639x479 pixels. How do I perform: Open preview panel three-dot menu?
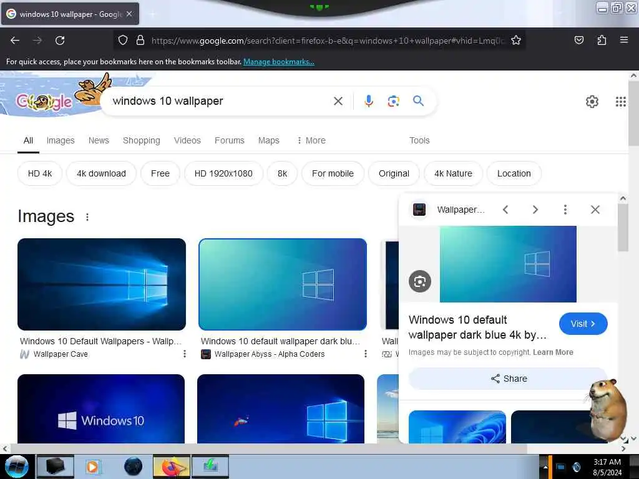[x=565, y=210]
